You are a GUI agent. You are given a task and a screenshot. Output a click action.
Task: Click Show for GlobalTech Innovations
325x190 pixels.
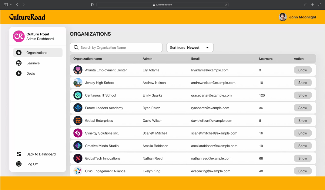[303, 158]
